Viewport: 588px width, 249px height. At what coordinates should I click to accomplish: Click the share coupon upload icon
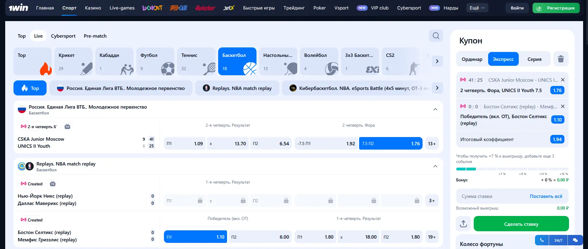463,224
